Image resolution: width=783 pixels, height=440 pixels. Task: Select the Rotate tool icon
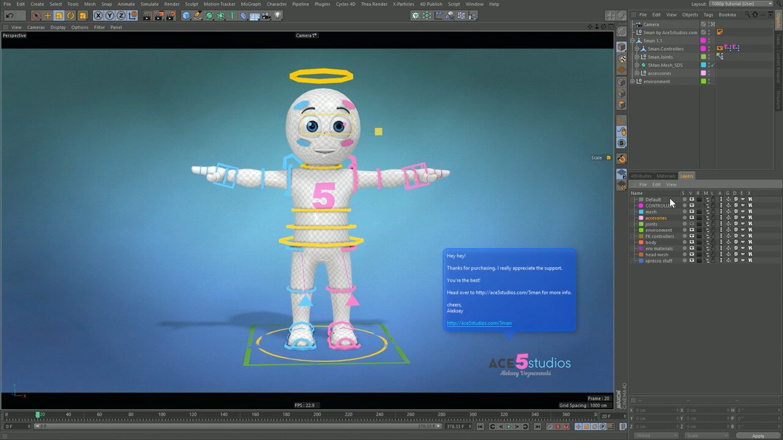click(70, 15)
